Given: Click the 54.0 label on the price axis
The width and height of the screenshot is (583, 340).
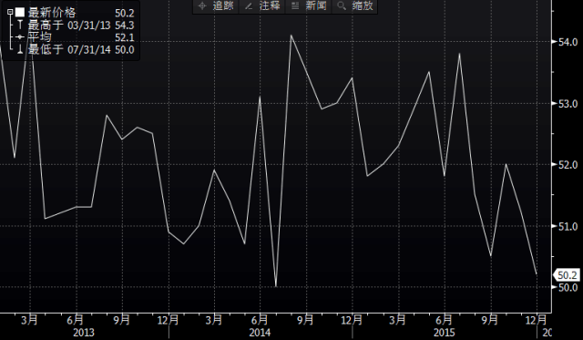Looking at the screenshot, I should [x=568, y=42].
